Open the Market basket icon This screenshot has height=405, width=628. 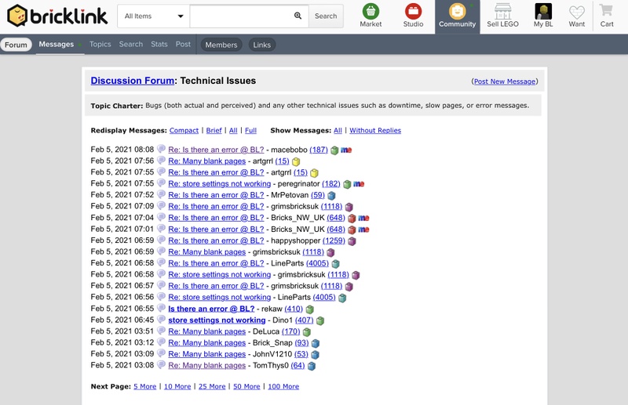pos(371,11)
